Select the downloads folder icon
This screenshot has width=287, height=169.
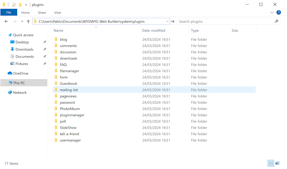(56, 58)
